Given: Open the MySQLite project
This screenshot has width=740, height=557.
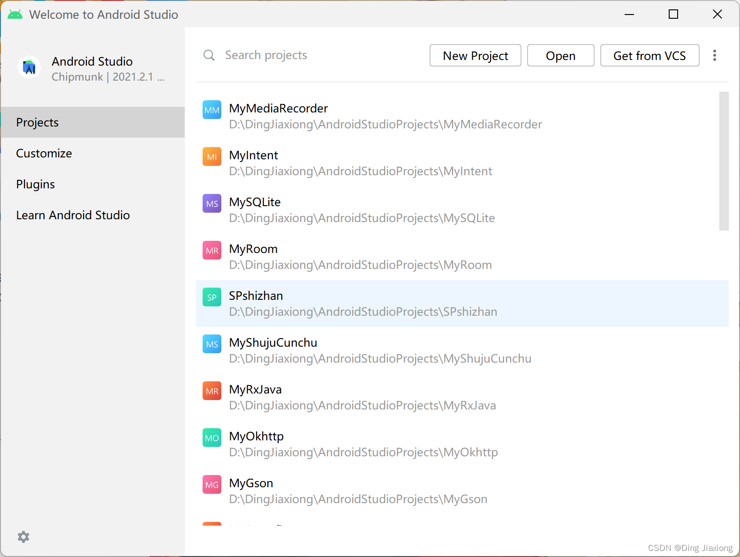Looking at the screenshot, I should [462, 210].
